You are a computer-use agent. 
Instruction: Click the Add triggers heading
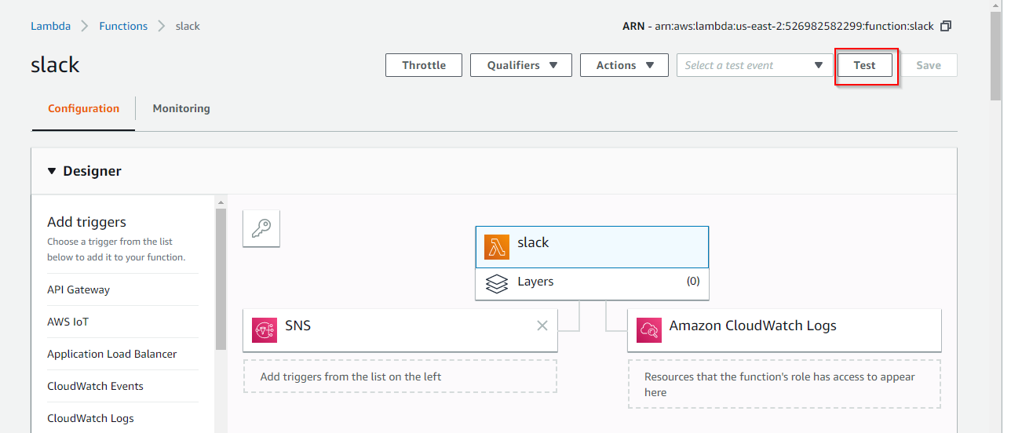(86, 222)
